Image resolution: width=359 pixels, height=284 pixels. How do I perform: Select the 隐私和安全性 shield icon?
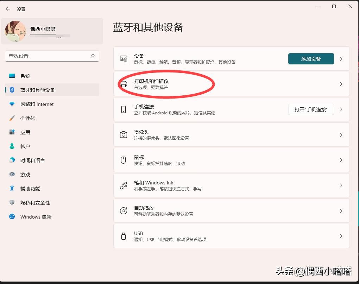12,203
